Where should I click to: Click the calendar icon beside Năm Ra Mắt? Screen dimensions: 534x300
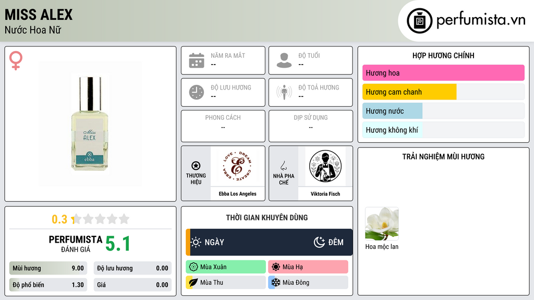197,60
